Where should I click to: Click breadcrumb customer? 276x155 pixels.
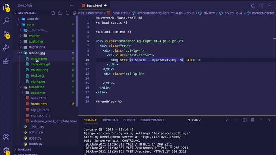pyautogui.click(x=95, y=13)
